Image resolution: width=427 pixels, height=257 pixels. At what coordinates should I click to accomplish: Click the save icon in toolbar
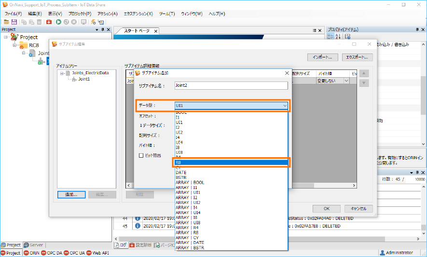14,22
